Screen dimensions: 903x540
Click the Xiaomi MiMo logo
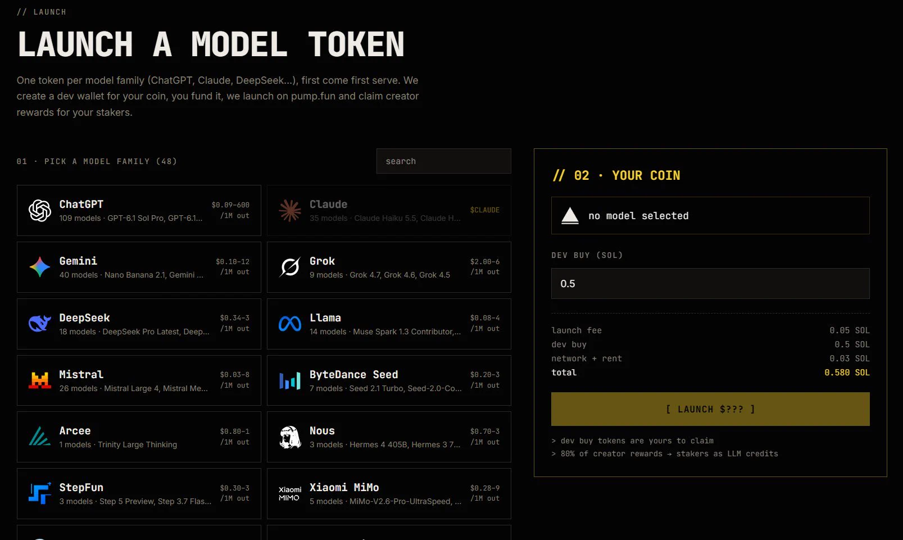pyautogui.click(x=290, y=494)
